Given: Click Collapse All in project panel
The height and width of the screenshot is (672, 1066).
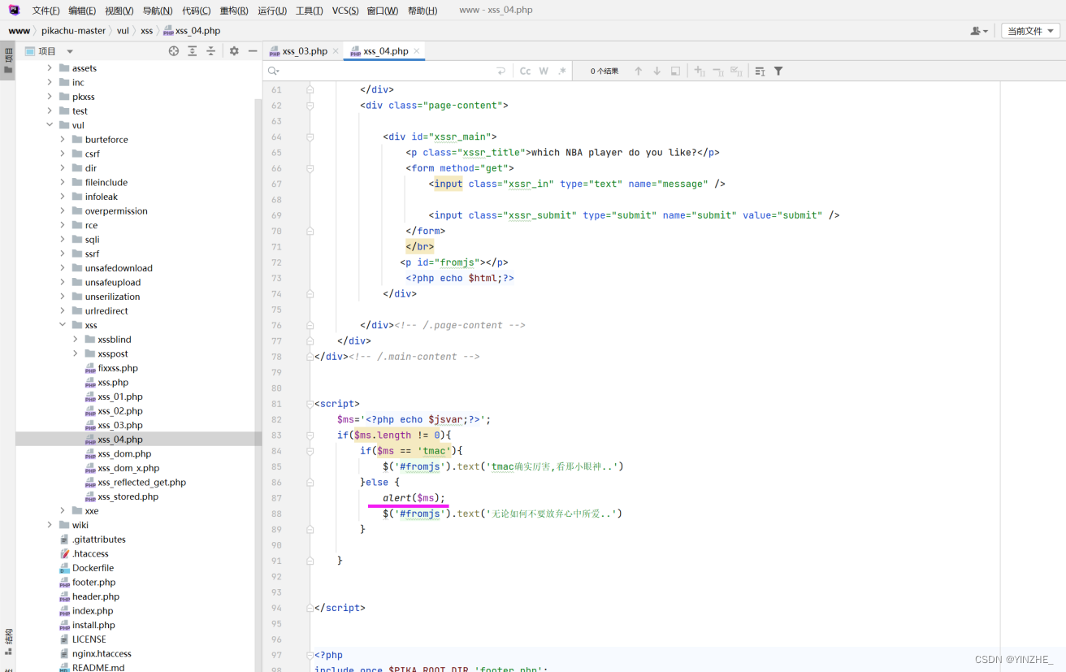Looking at the screenshot, I should [210, 51].
